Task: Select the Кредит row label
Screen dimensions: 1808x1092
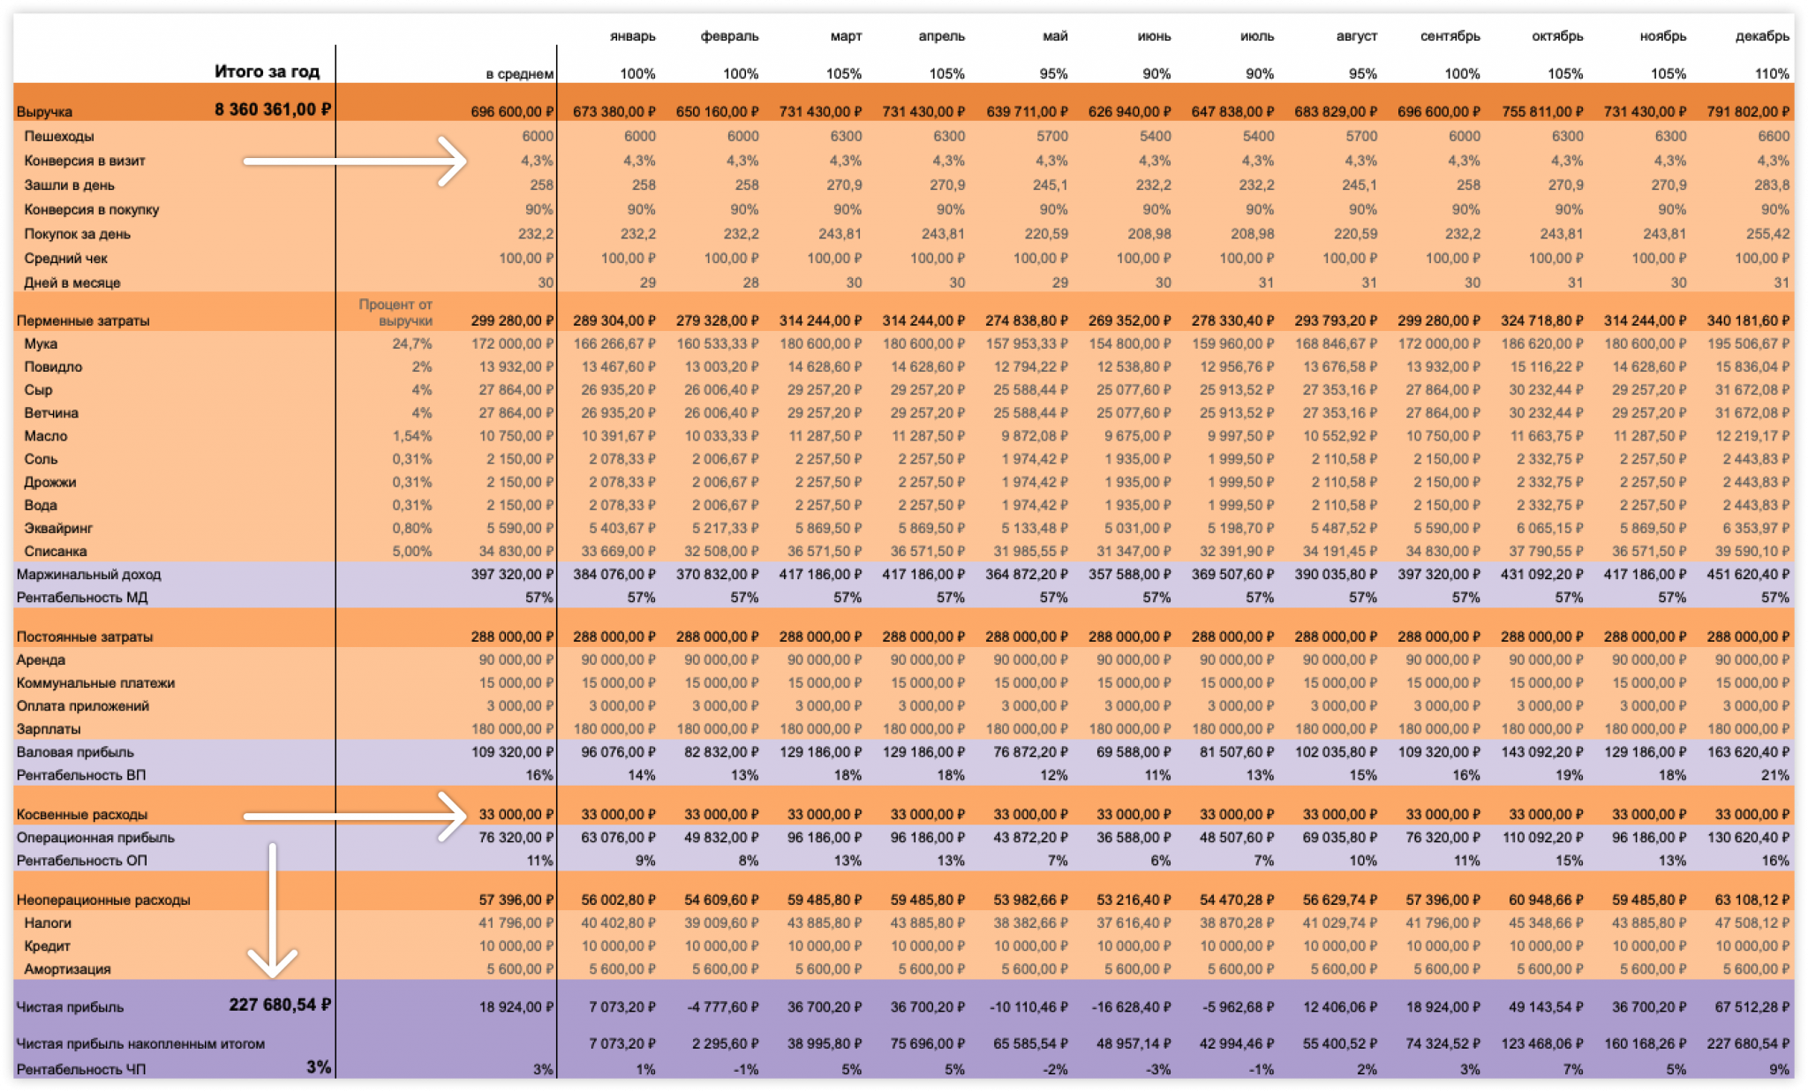Action: click(47, 945)
